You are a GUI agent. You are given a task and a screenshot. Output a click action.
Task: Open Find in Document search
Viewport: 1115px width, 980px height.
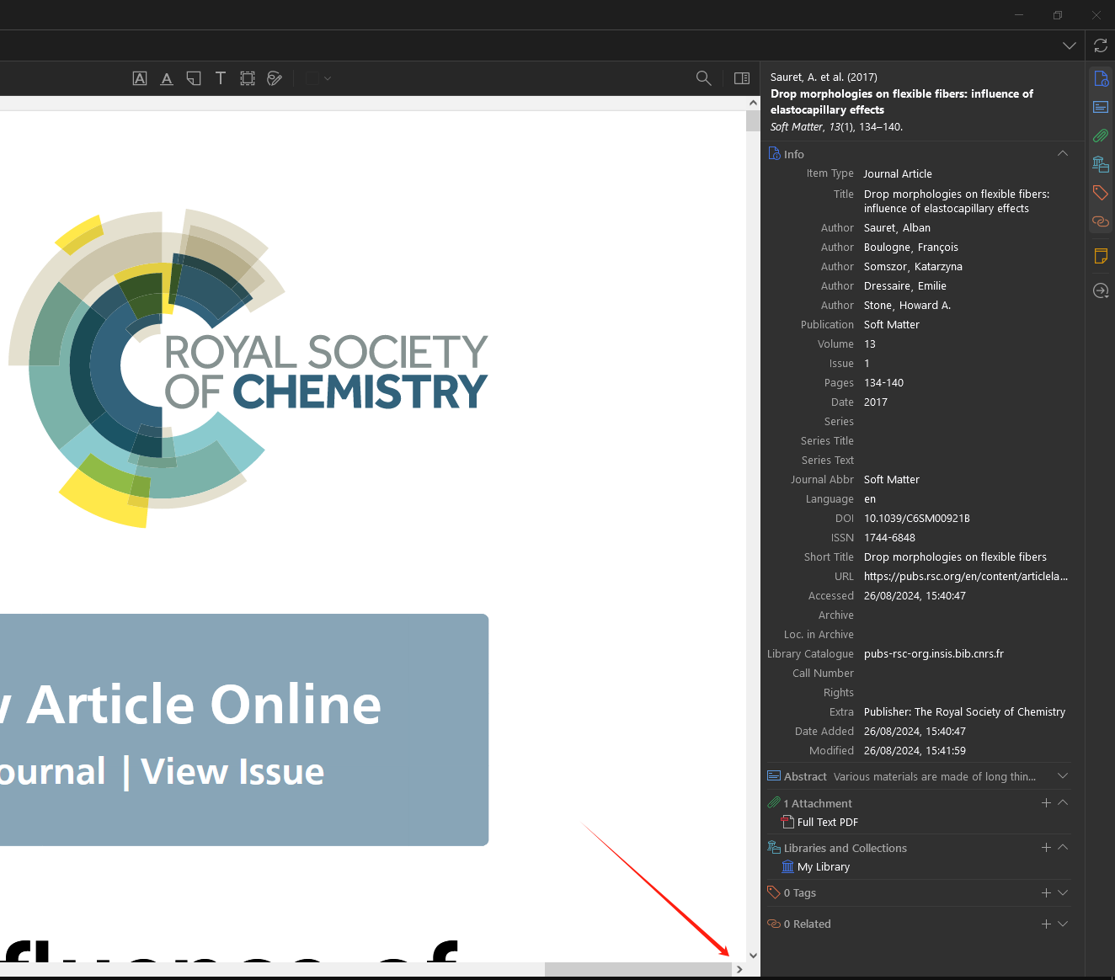click(x=704, y=78)
